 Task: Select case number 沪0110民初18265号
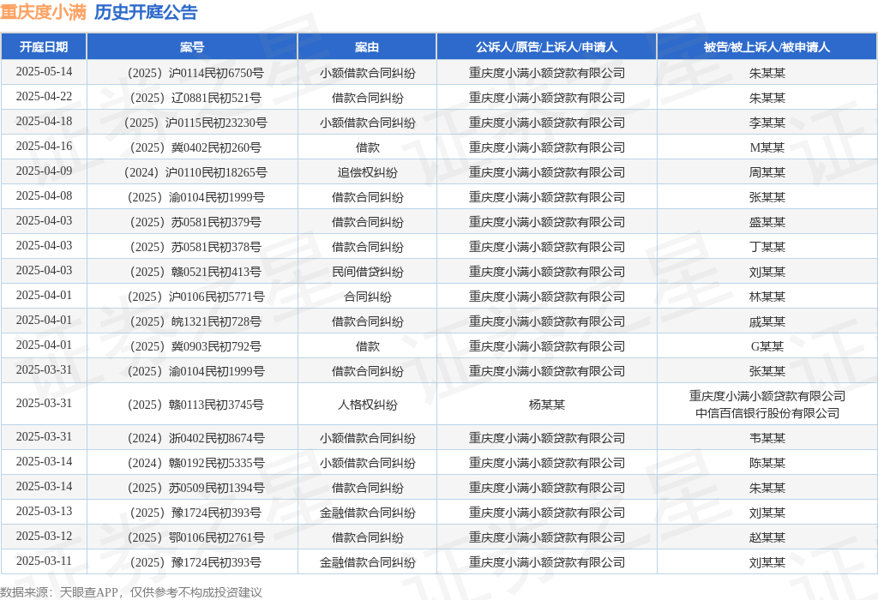coord(196,172)
